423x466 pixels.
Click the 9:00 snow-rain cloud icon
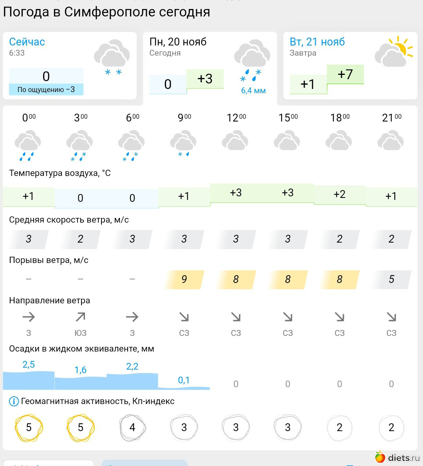pyautogui.click(x=183, y=144)
